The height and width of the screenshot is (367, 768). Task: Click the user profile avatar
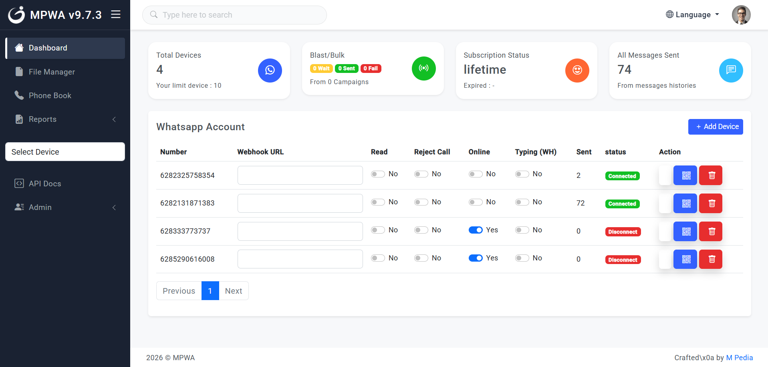[741, 15]
